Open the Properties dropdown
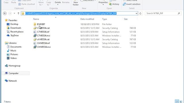Screen dimensions: 184x103 (x=103, y=3)
